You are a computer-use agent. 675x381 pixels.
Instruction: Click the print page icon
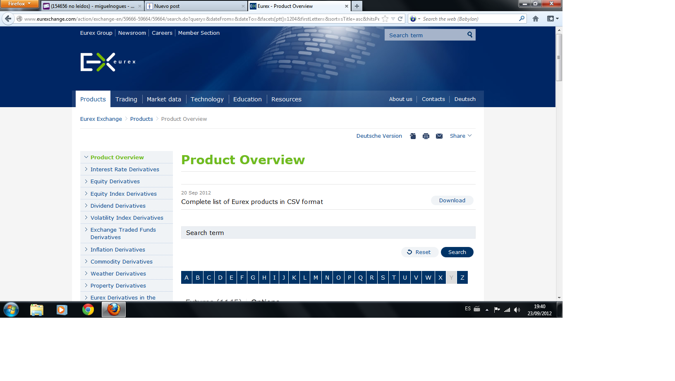pos(426,136)
